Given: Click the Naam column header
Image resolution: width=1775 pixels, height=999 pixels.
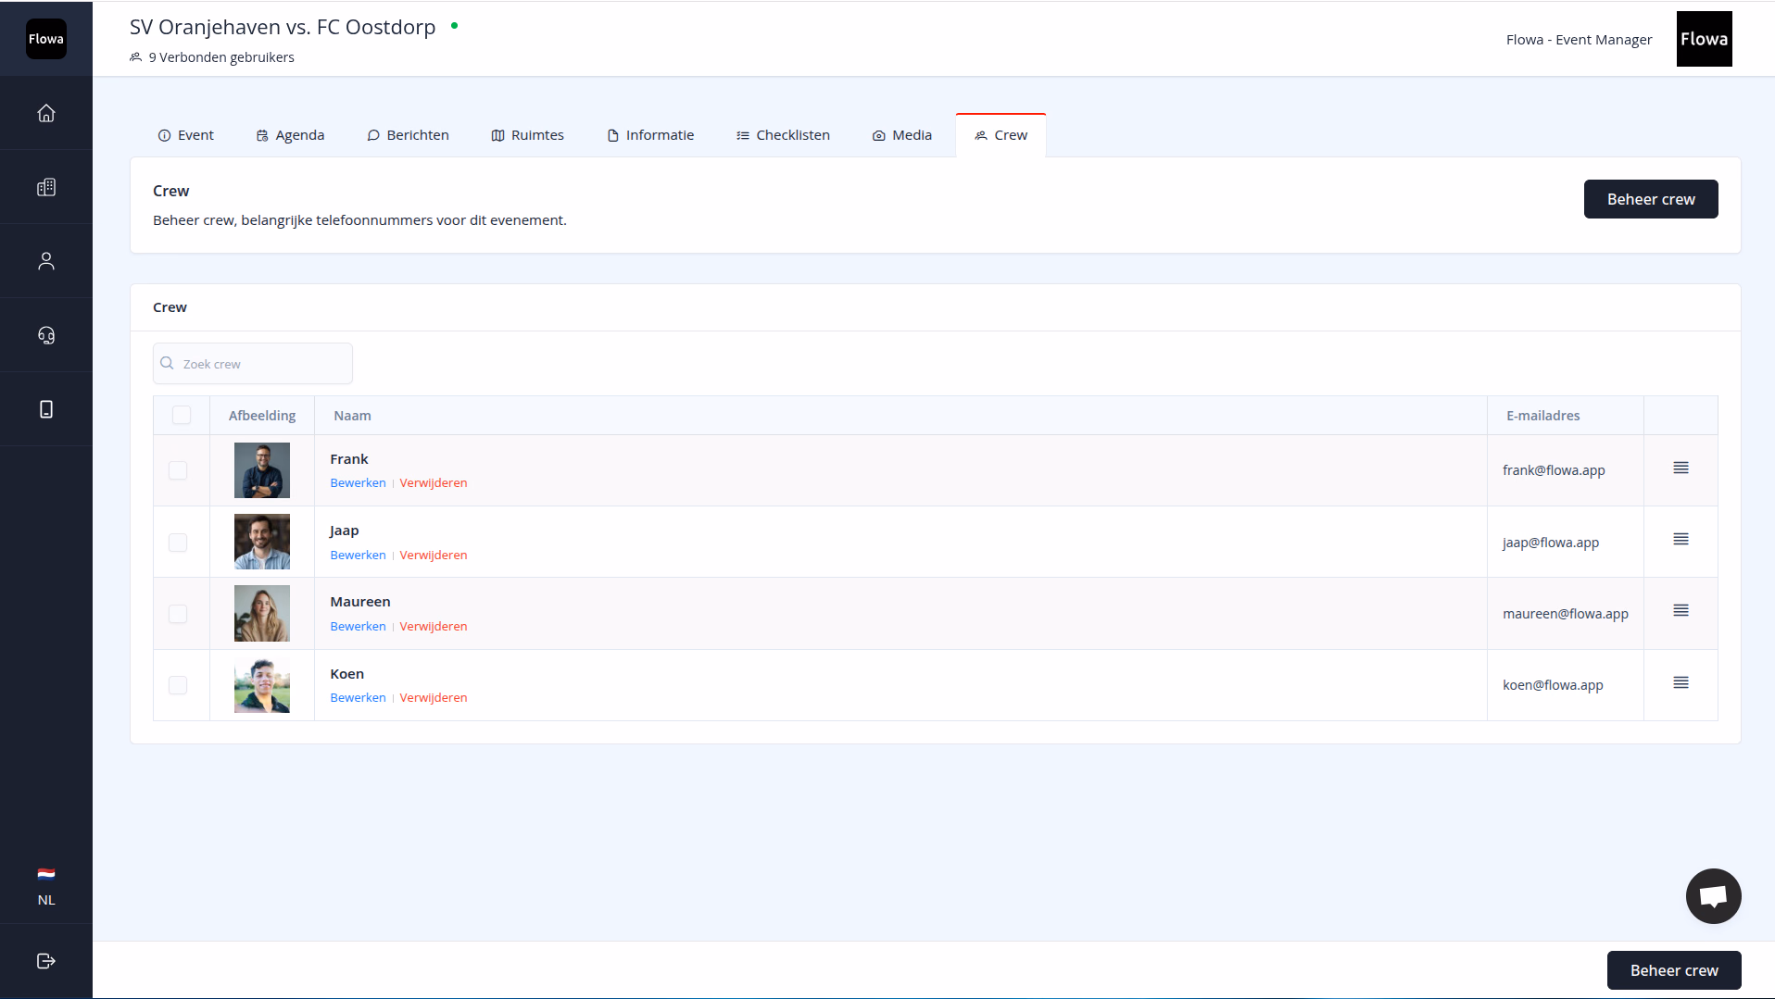Looking at the screenshot, I should pyautogui.click(x=352, y=416).
